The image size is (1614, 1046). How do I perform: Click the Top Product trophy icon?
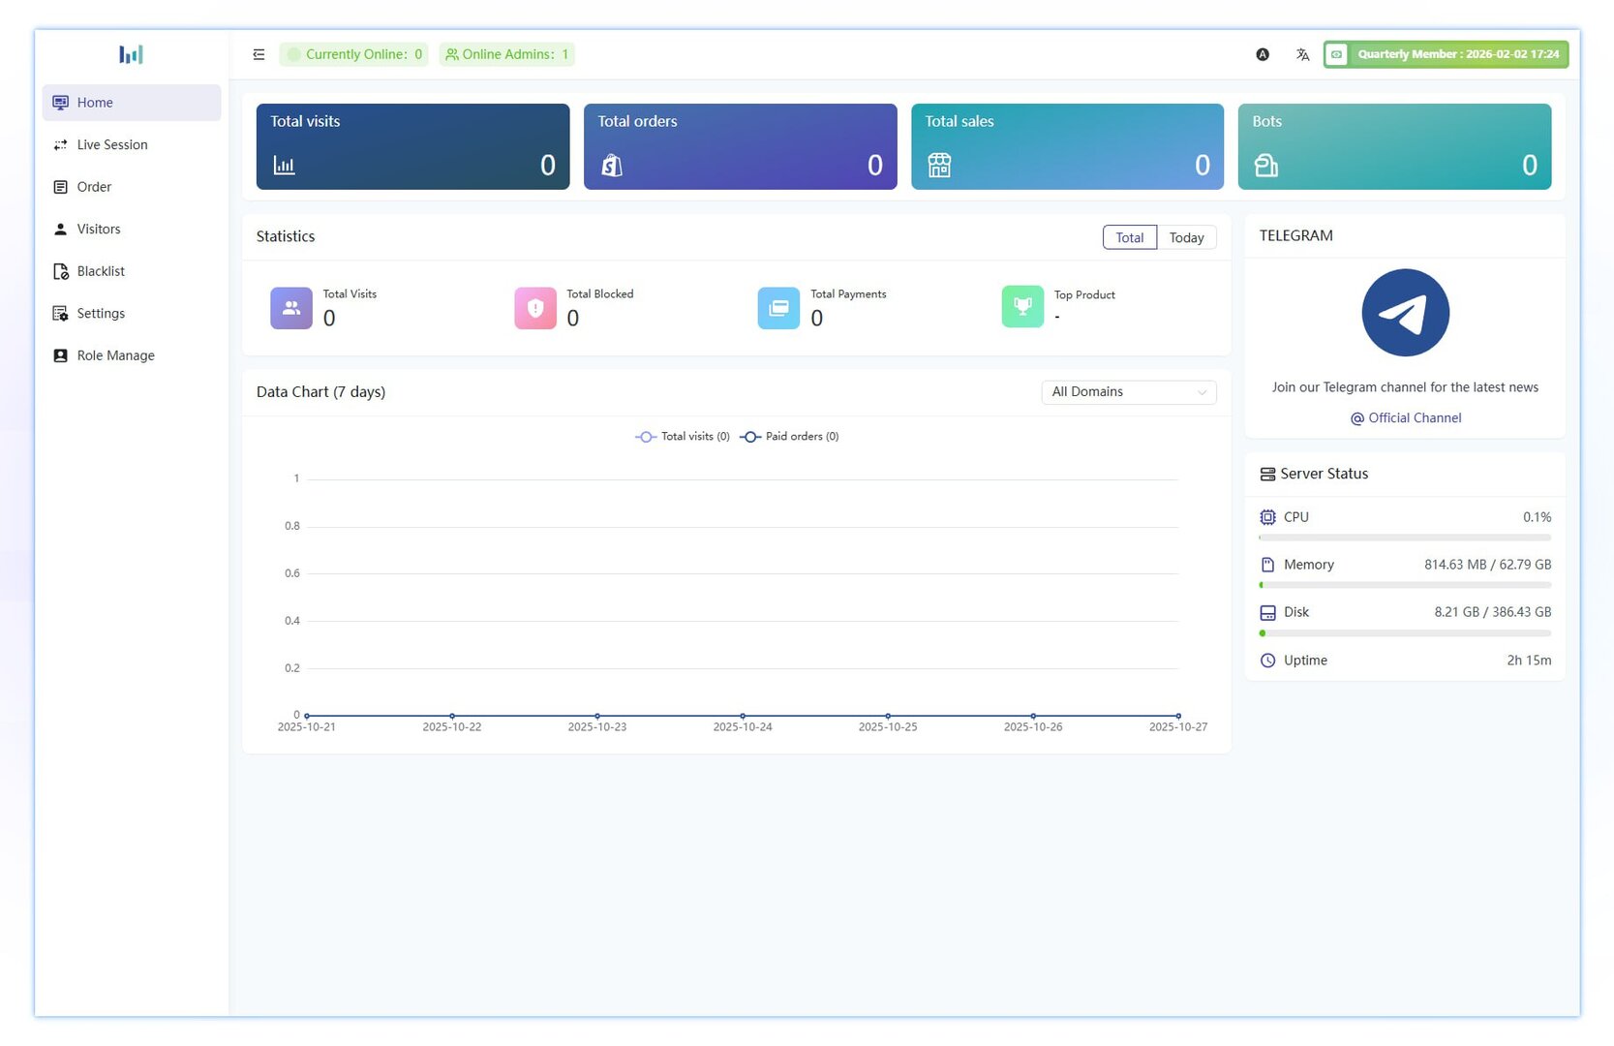tap(1022, 307)
